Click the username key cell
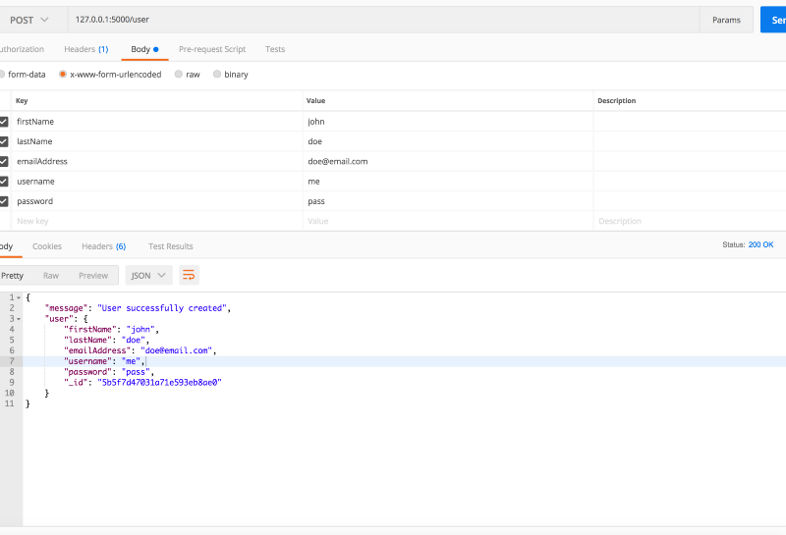 click(x=156, y=182)
